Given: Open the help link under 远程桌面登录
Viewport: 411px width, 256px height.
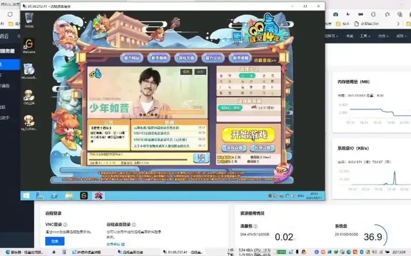Looking at the screenshot, I should click(x=115, y=244).
